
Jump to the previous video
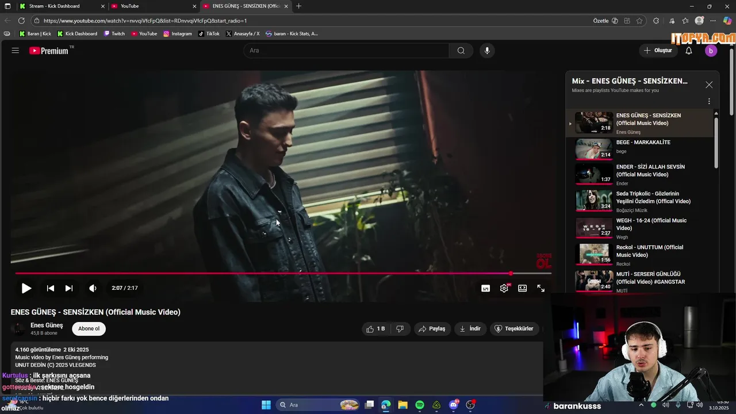[51, 288]
